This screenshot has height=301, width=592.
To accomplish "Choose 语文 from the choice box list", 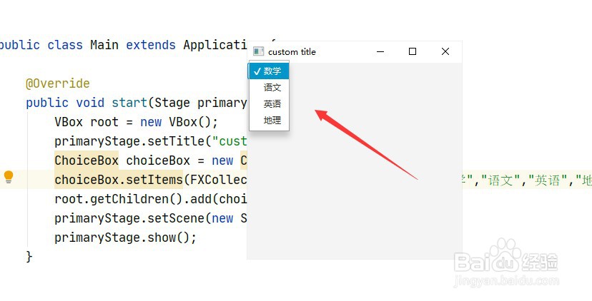I will point(272,88).
